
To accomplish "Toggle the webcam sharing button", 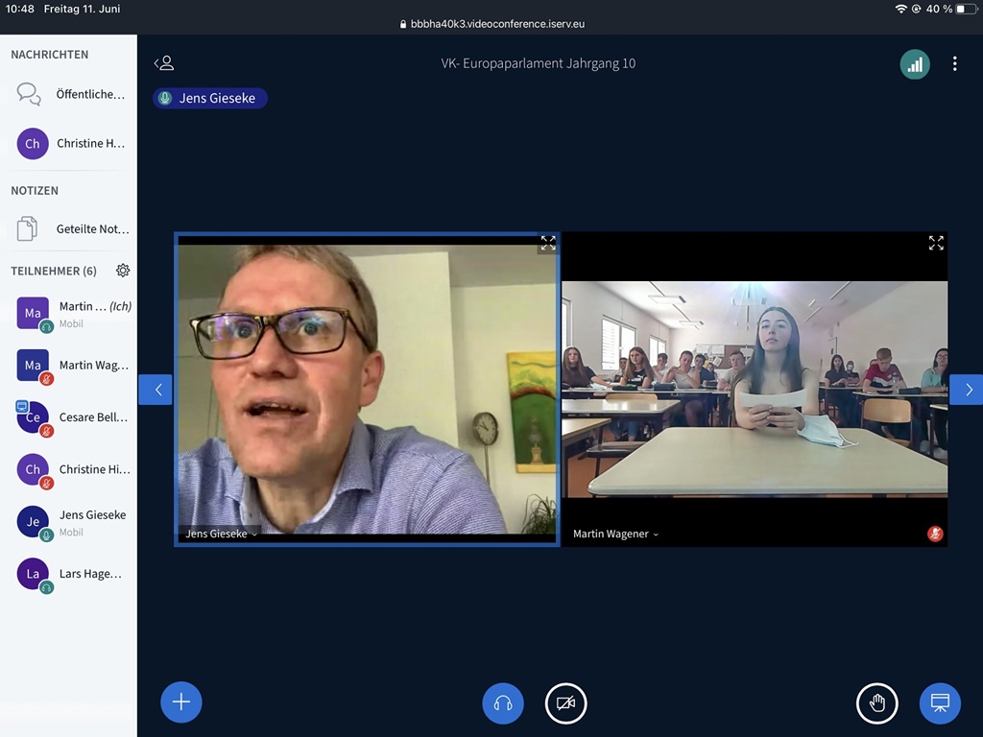I will click(x=565, y=703).
